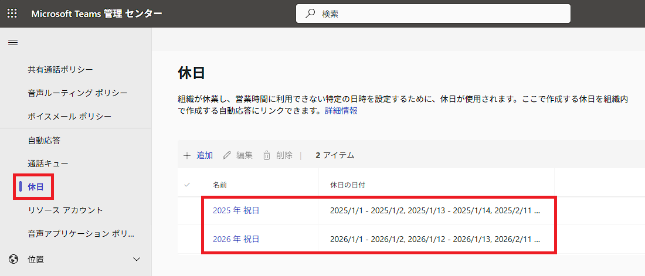Click the 削除 button

tap(278, 155)
